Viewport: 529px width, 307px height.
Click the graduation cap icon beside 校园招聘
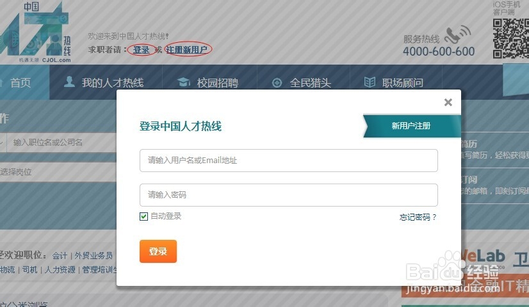184,82
